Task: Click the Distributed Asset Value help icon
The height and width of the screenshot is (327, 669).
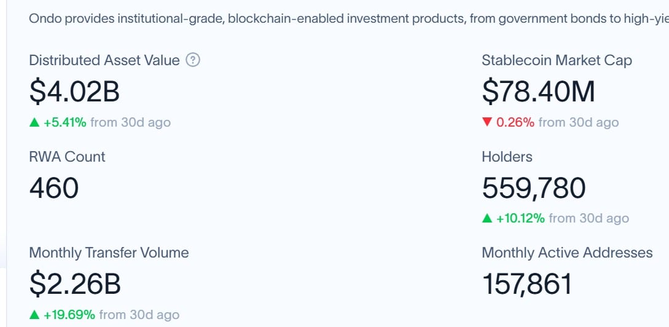Action: [193, 60]
